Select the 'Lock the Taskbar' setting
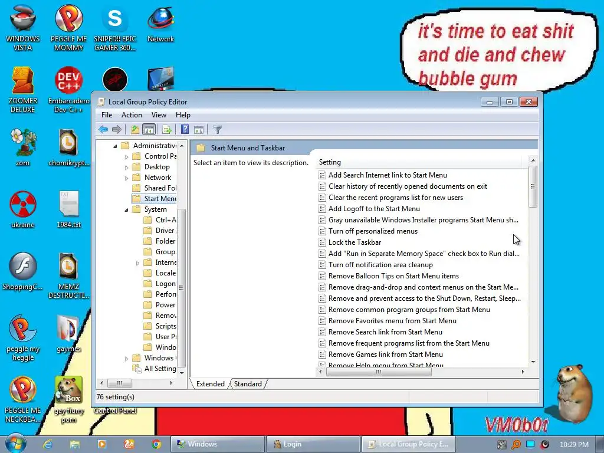The image size is (604, 453). click(x=354, y=242)
